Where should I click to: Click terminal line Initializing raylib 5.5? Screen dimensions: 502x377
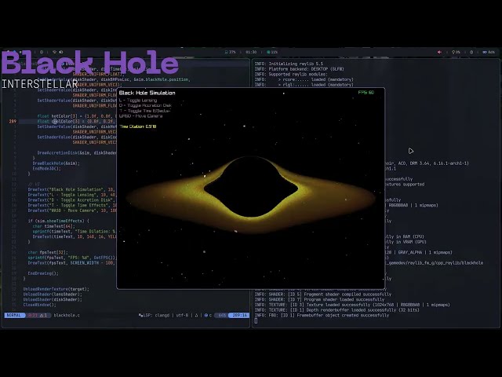point(289,64)
